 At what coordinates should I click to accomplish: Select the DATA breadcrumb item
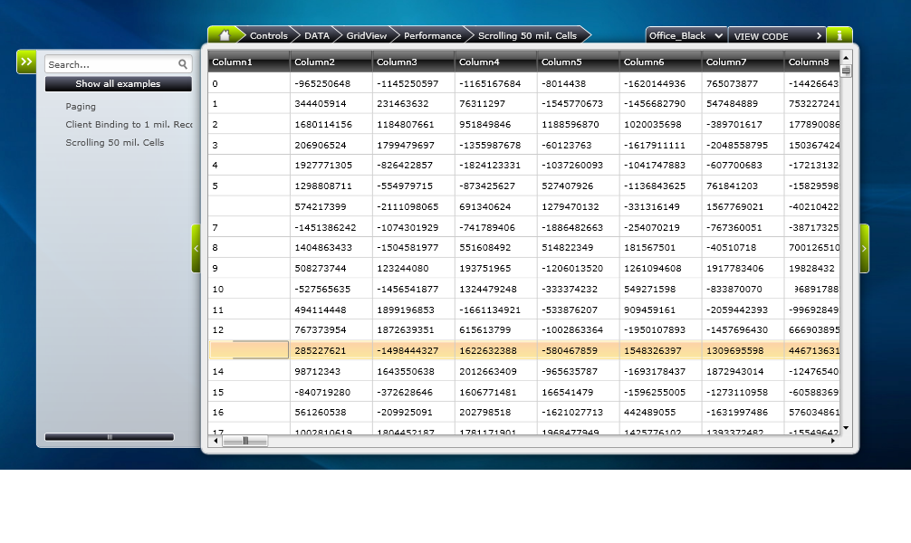[x=317, y=35]
